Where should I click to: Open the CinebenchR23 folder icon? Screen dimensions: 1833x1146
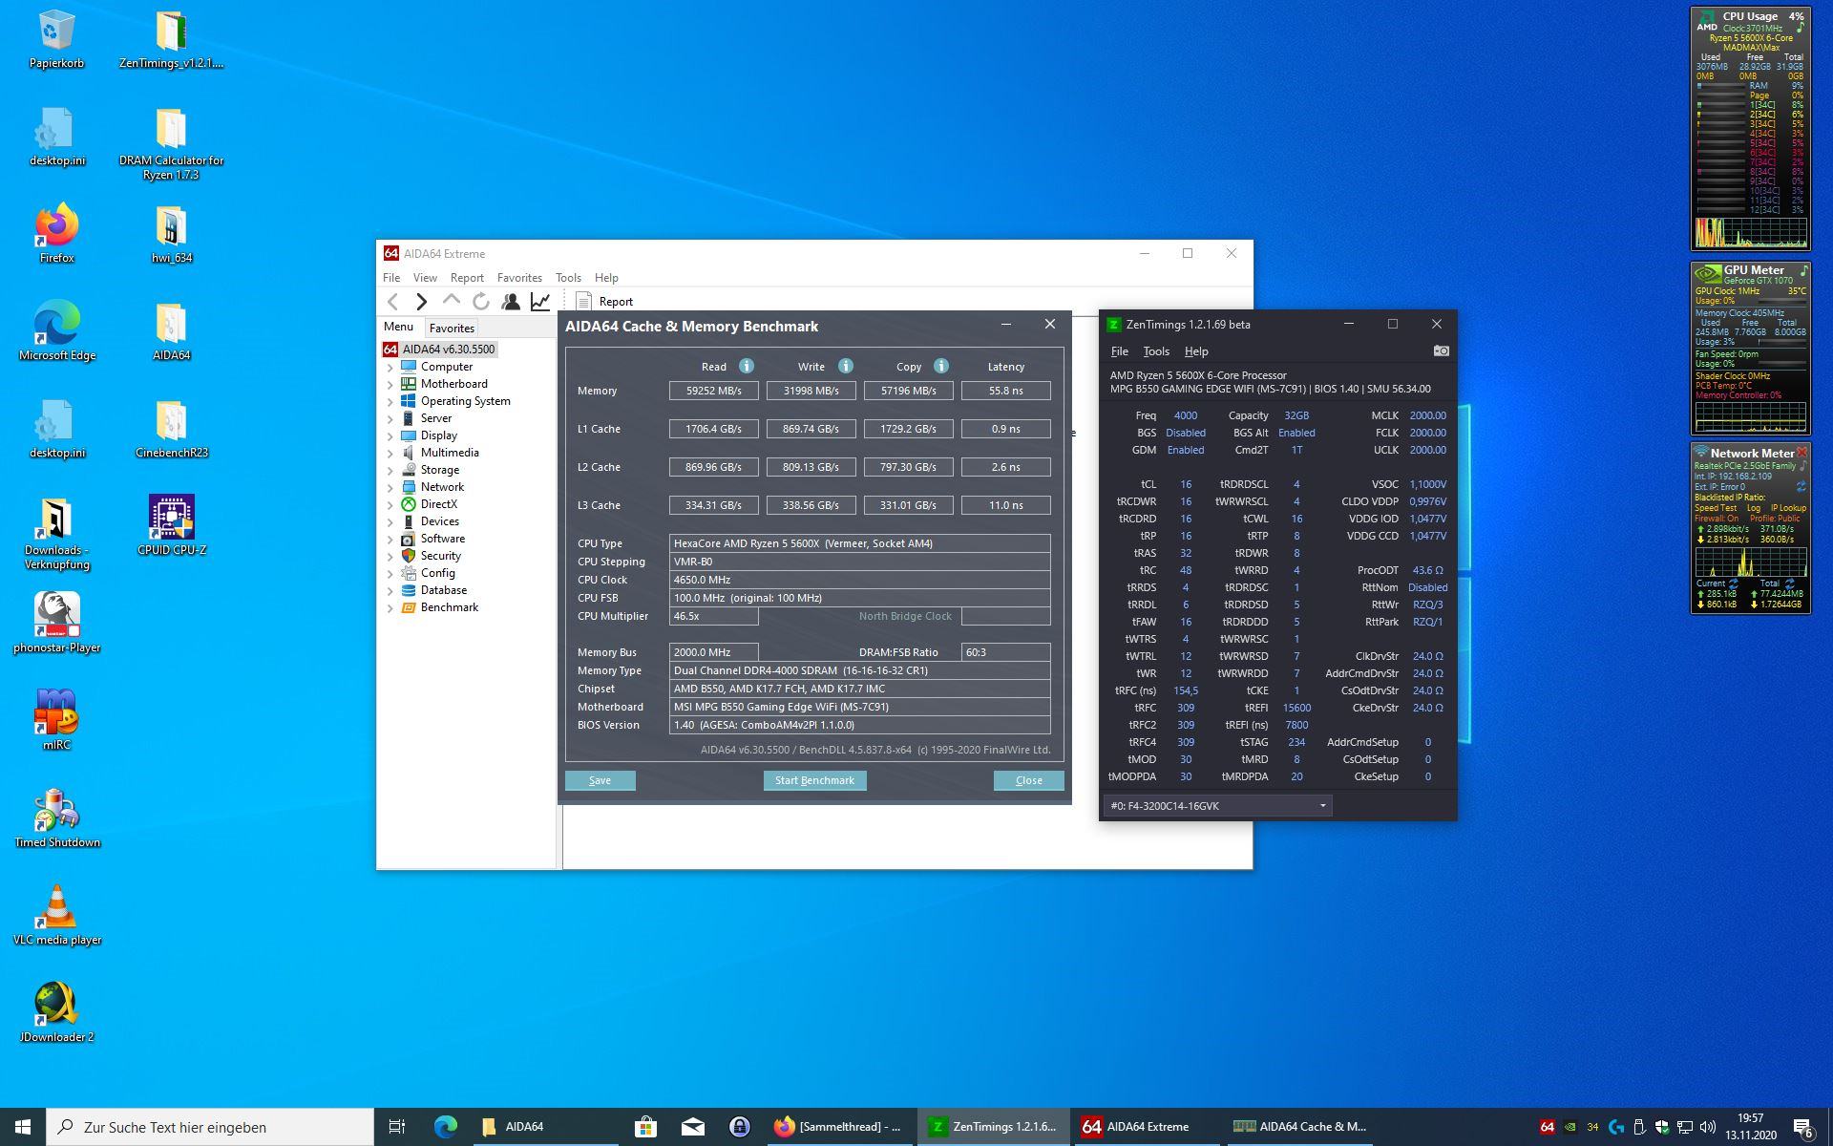172,429
